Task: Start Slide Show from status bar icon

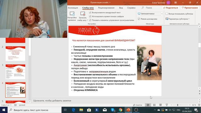Action: pyautogui.click(x=167, y=105)
